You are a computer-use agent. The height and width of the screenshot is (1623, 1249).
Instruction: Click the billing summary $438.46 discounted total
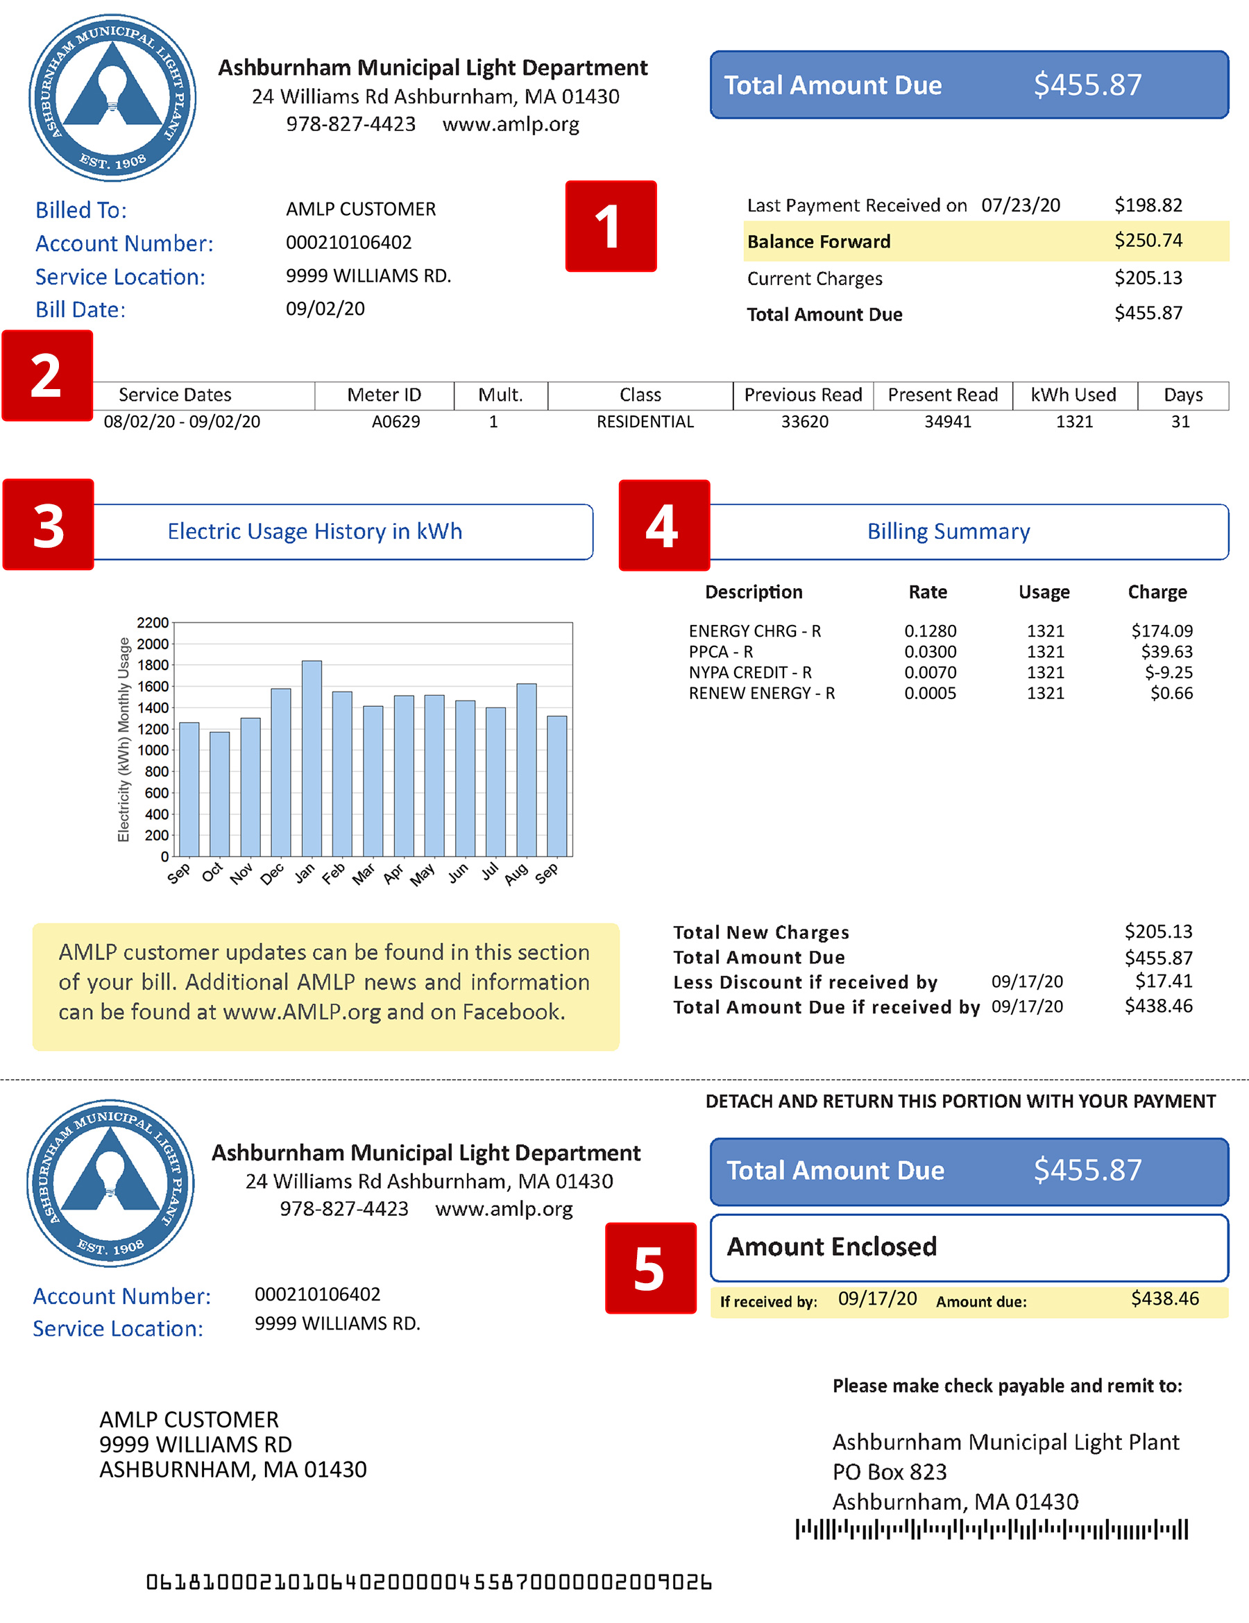coord(1158,1006)
